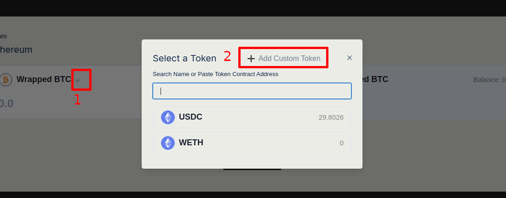Click the USDC balance 29.8026
Screen dimensions: 506x198
[331, 117]
